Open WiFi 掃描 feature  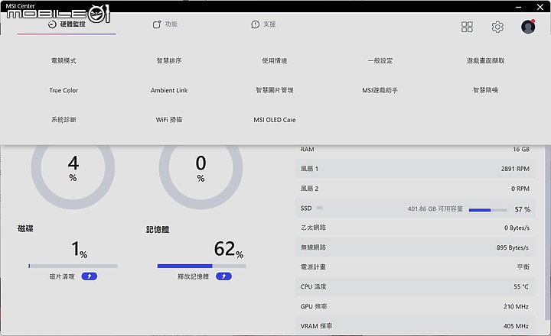169,120
